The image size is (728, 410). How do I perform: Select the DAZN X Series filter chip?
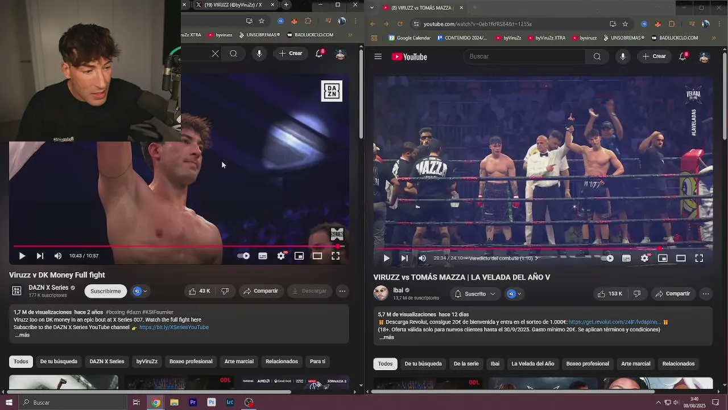(107, 362)
